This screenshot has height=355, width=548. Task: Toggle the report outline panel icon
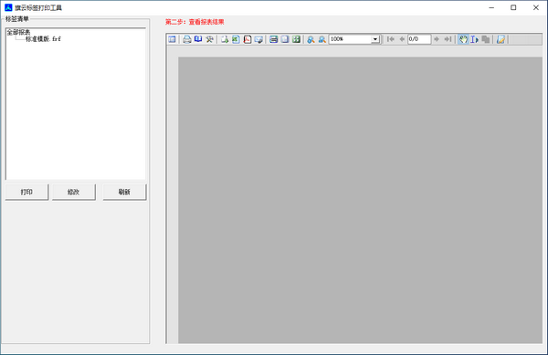click(x=172, y=39)
